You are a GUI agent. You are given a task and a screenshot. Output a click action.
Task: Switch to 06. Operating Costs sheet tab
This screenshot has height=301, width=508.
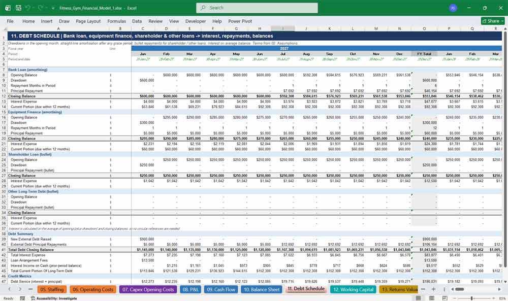point(92,289)
